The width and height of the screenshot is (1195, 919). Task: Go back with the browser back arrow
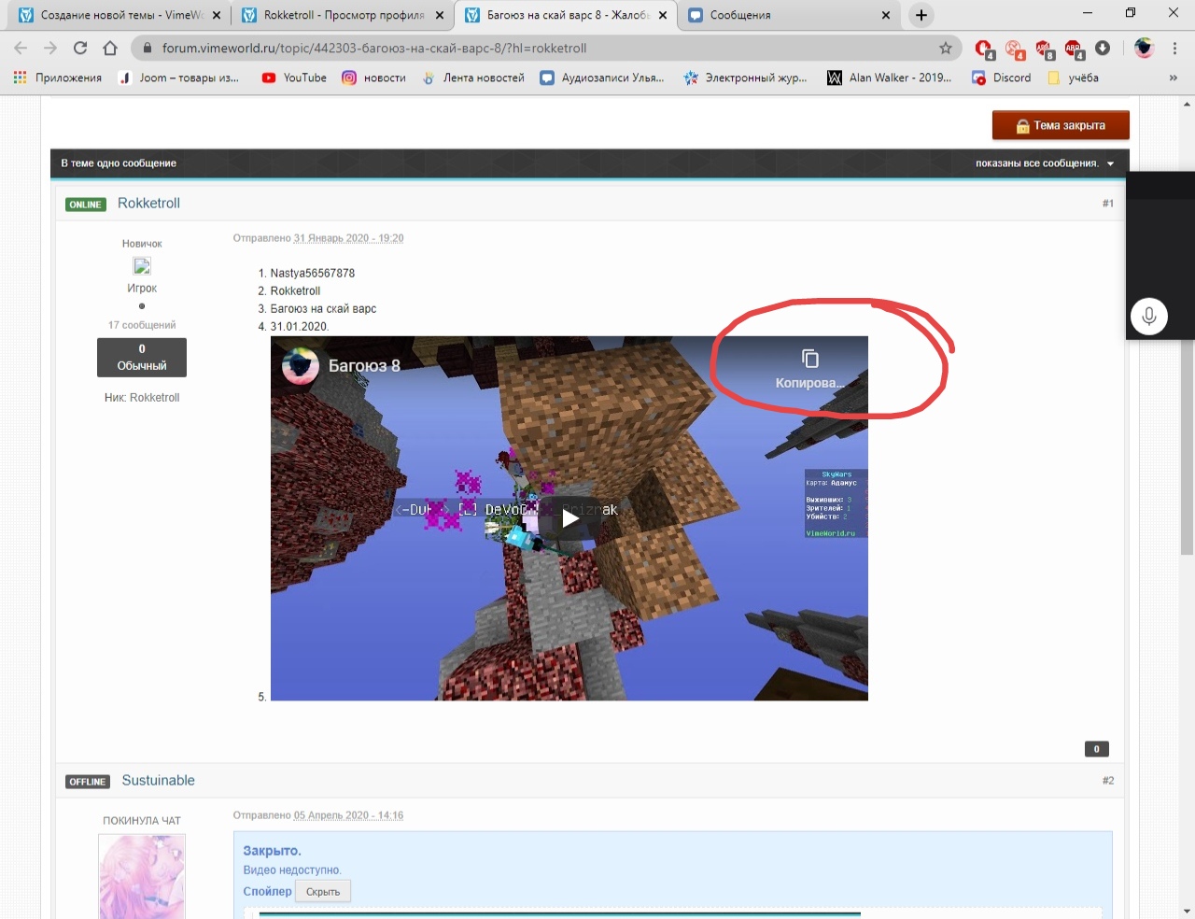pyautogui.click(x=21, y=48)
